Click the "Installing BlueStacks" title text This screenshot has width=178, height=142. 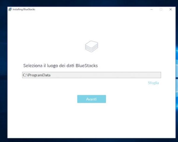coord(24,9)
